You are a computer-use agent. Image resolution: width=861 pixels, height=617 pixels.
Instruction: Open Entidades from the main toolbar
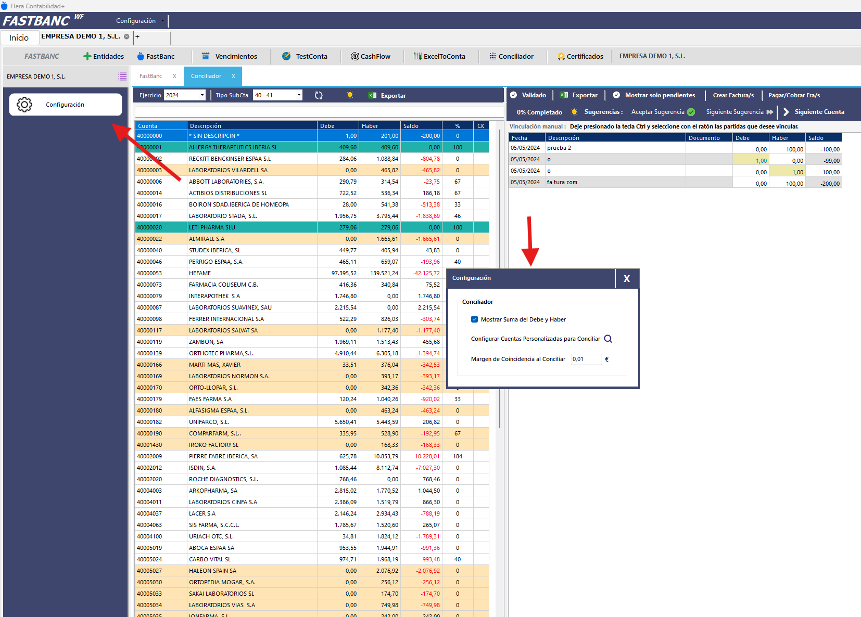point(104,56)
